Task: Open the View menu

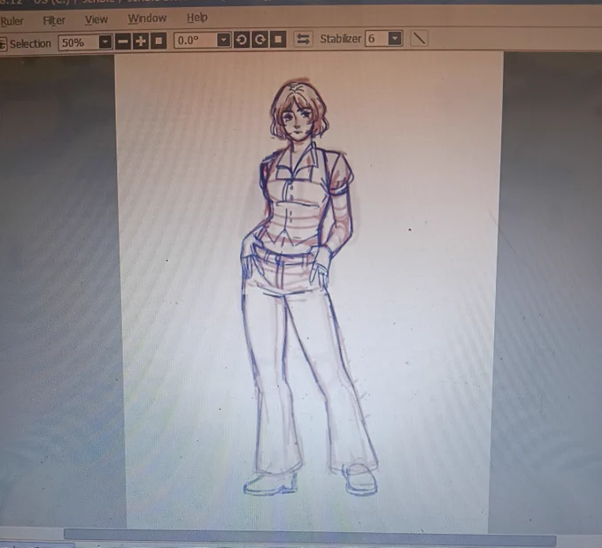Action: pyautogui.click(x=96, y=19)
